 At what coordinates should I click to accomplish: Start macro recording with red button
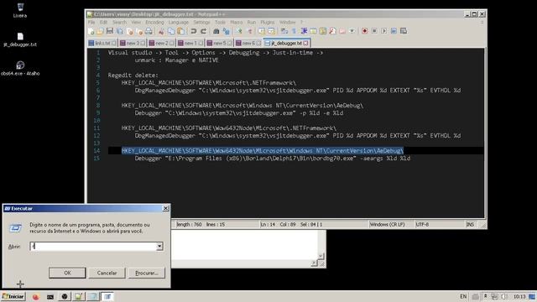click(365, 31)
